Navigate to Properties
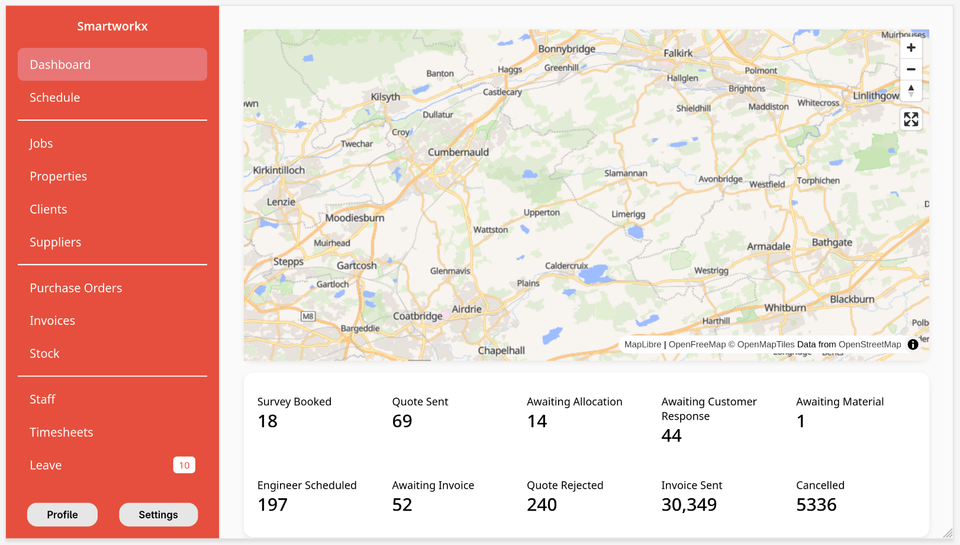960x545 pixels. tap(58, 176)
